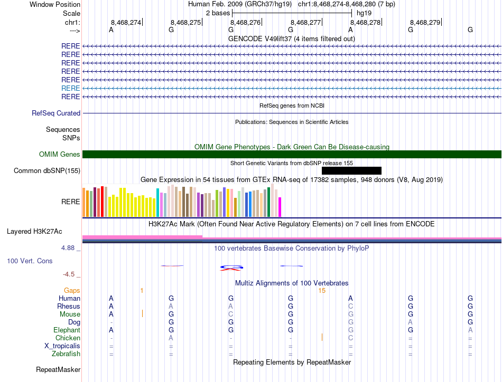The width and height of the screenshot is (502, 382).
Task: Click the 8,468,276 coordinate label
Action: point(245,22)
